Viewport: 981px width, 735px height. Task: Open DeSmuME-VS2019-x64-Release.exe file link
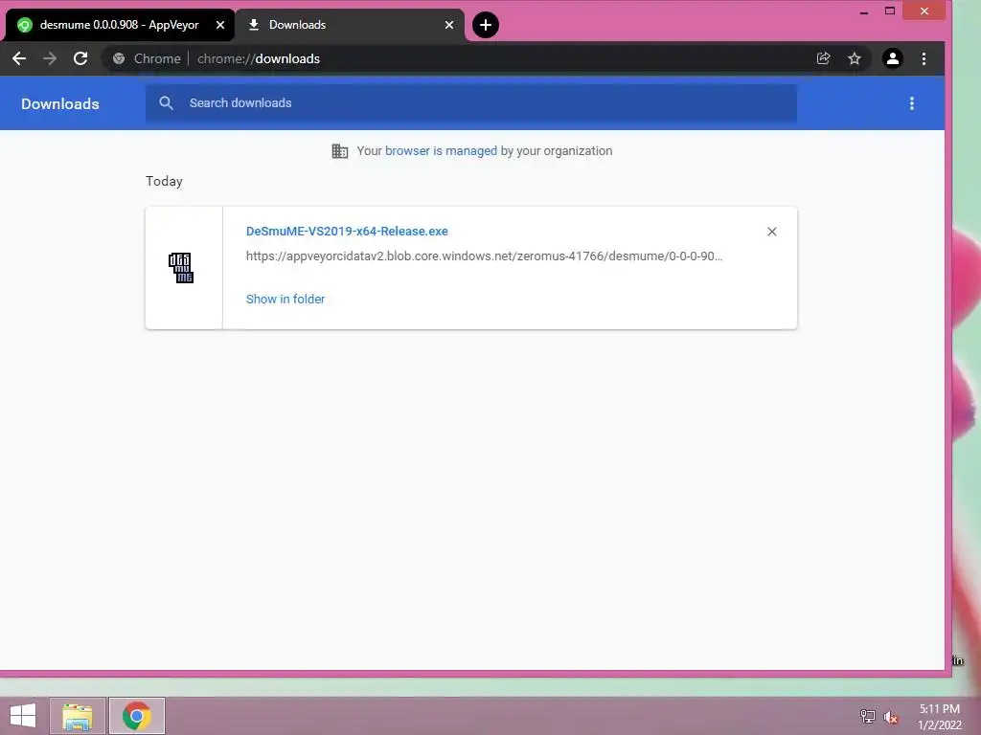coord(347,232)
